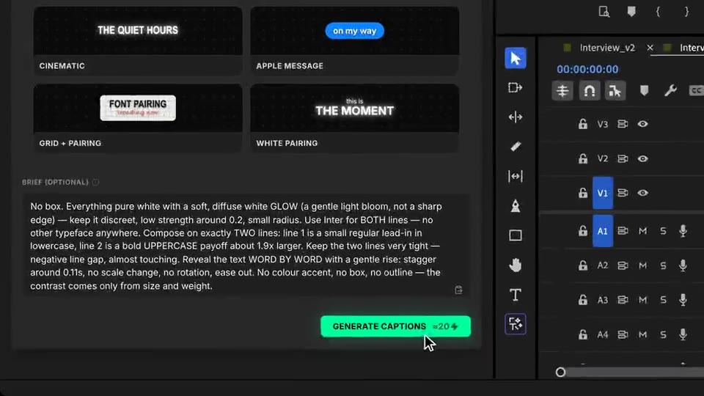The width and height of the screenshot is (704, 396).
Task: Toggle insert sequences as nests button
Action: pos(562,91)
